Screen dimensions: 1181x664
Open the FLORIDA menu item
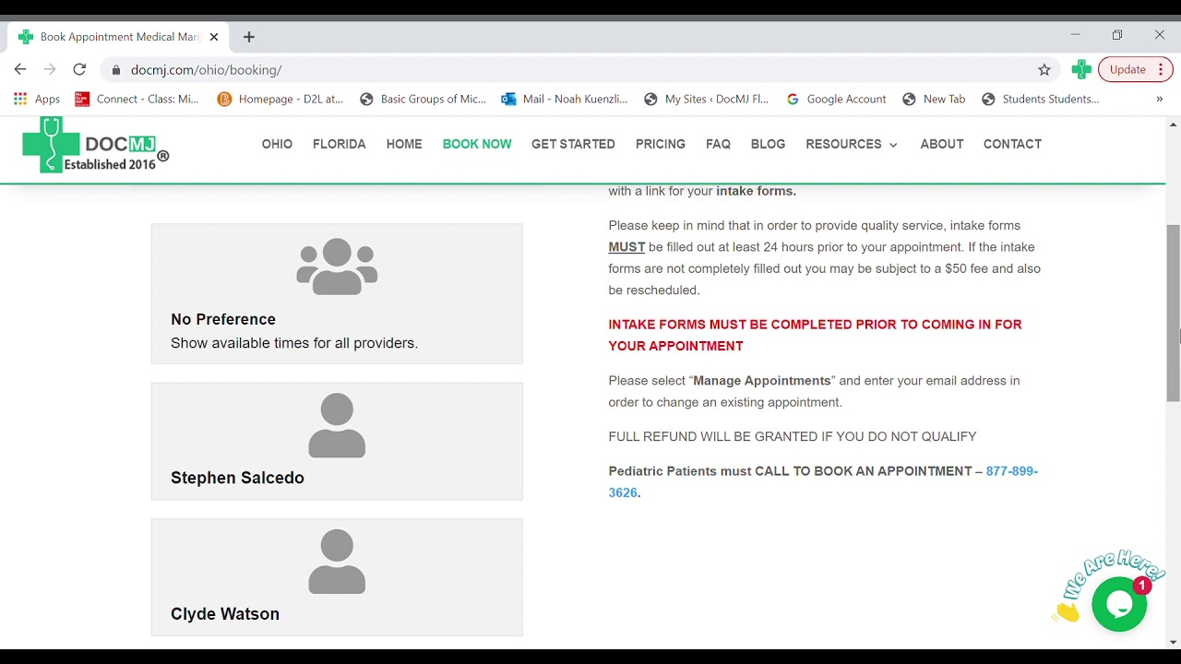[339, 144]
